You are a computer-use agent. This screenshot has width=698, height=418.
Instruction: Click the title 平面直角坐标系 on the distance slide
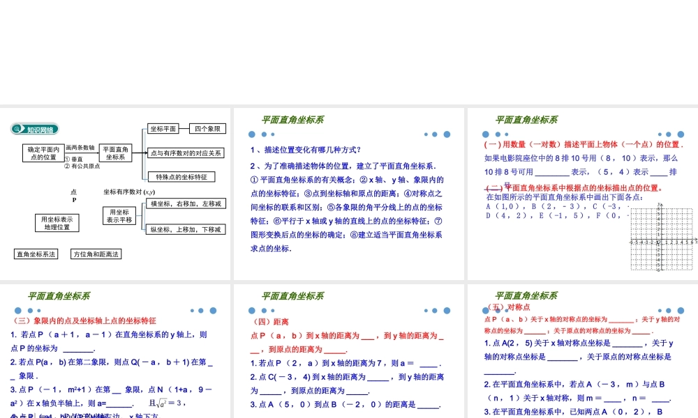293,295
